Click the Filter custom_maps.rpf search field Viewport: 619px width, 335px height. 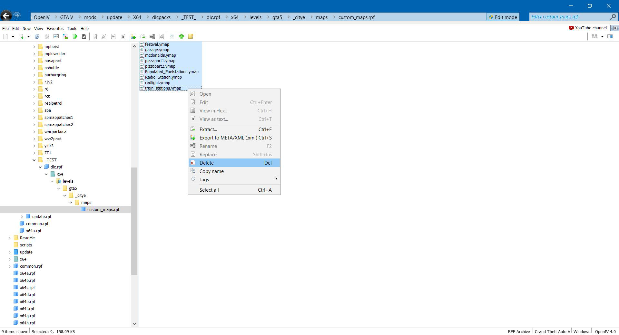tap(569, 17)
